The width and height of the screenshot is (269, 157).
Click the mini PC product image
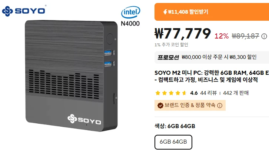coord(72,76)
